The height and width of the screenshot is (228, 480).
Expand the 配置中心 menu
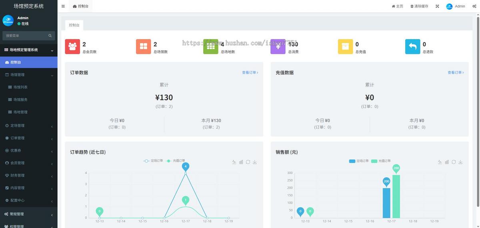point(28,200)
